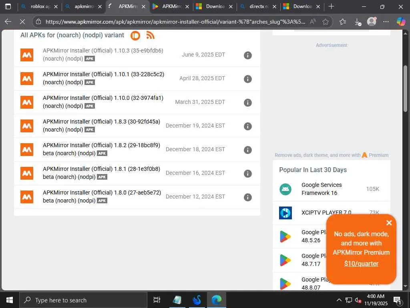Open info for APKMirror Installer 1.10.0
410x308 pixels.
click(247, 103)
